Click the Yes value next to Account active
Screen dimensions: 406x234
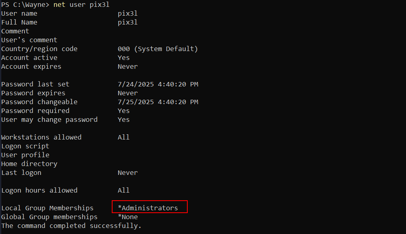123,58
